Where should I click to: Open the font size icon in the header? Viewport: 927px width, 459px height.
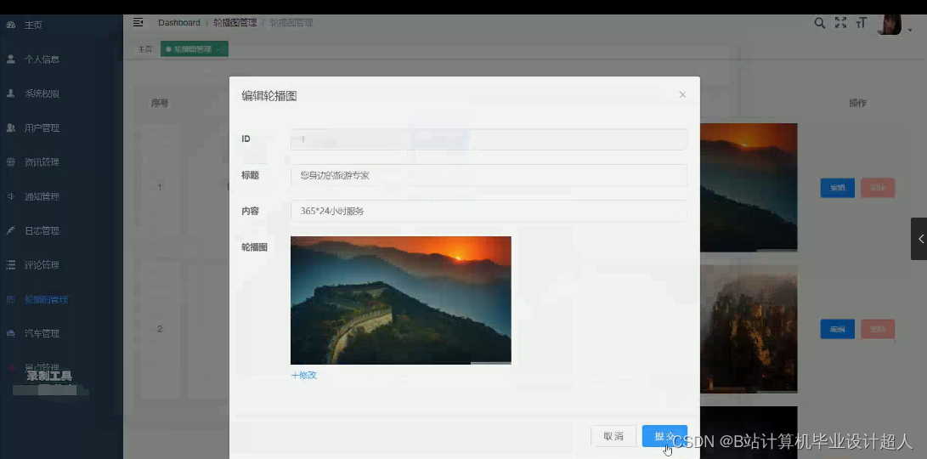[x=862, y=23]
